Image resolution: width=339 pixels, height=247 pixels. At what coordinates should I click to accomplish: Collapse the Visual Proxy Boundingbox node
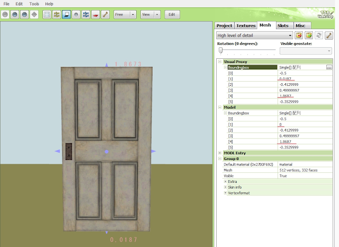click(225, 67)
